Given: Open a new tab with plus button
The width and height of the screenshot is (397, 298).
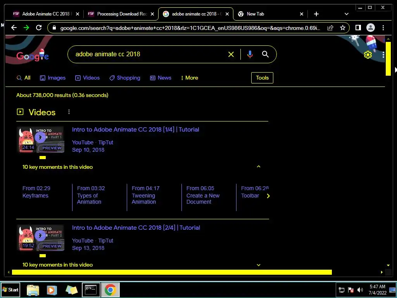Looking at the screenshot, I should (316, 14).
